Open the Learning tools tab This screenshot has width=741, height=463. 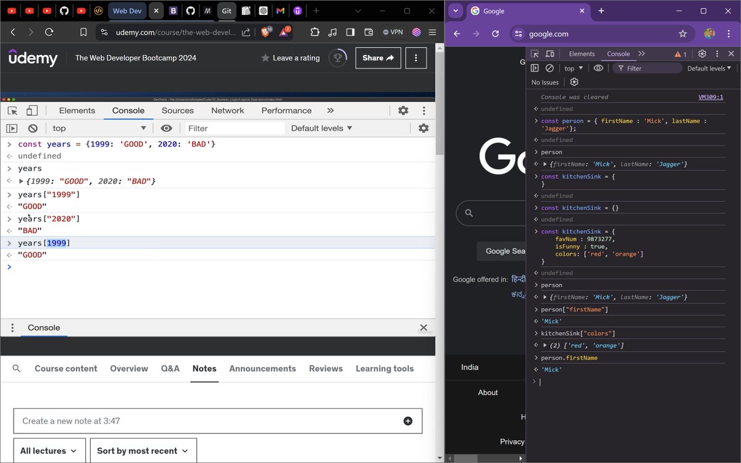coord(385,369)
